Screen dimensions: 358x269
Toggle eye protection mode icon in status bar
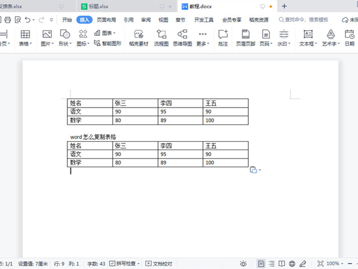tap(243, 264)
